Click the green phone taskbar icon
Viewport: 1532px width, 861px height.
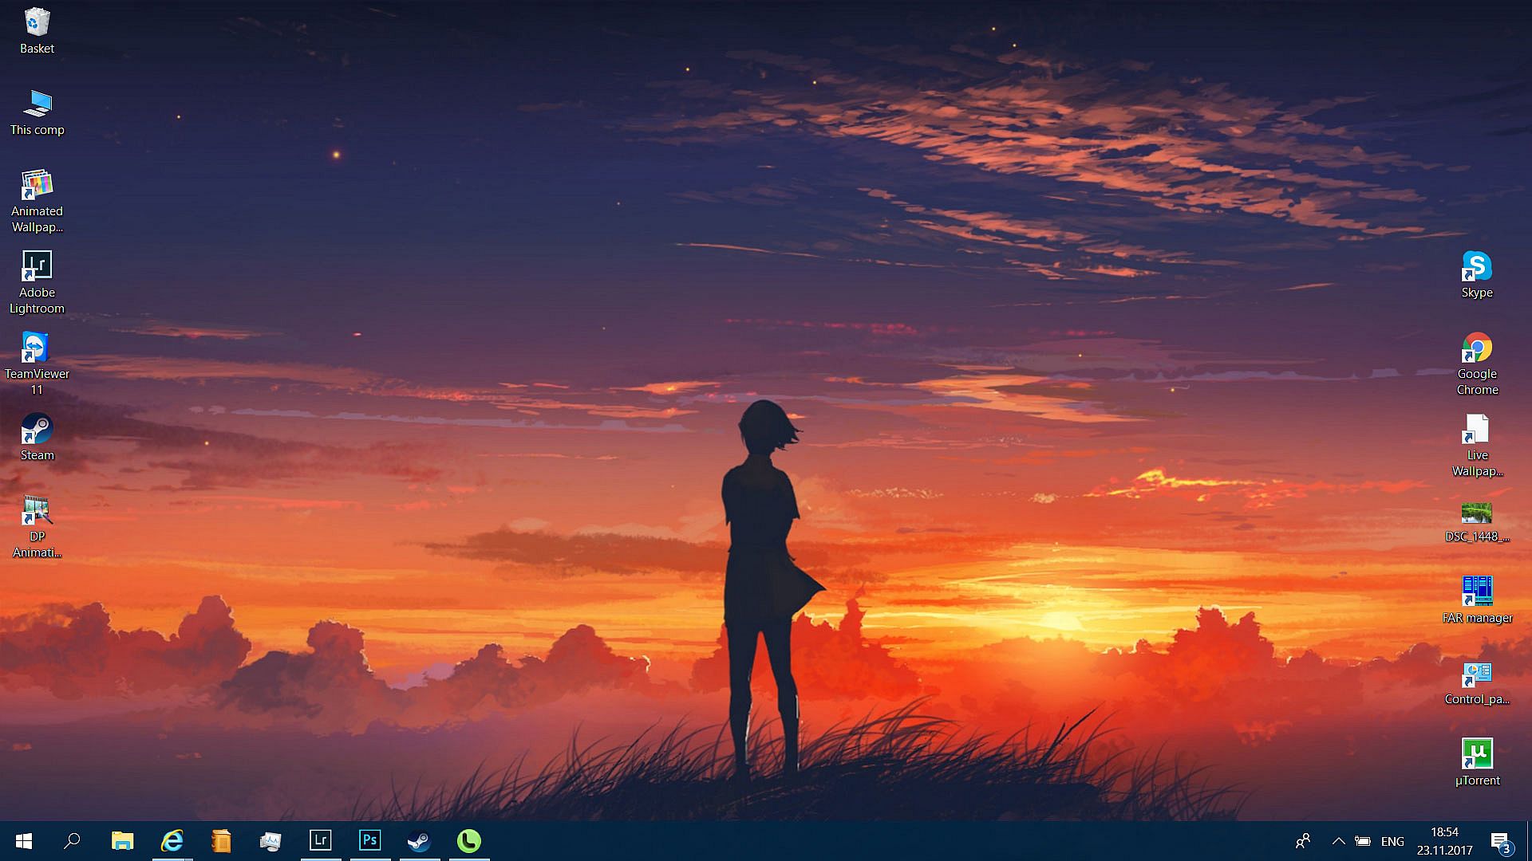pos(468,841)
